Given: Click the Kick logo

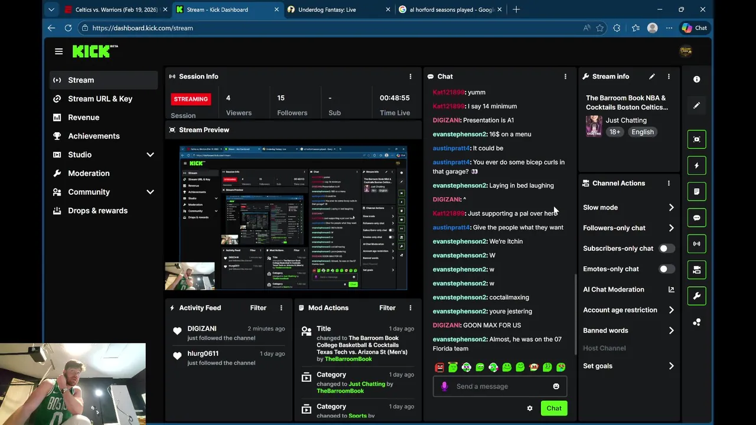Looking at the screenshot, I should 94,51.
